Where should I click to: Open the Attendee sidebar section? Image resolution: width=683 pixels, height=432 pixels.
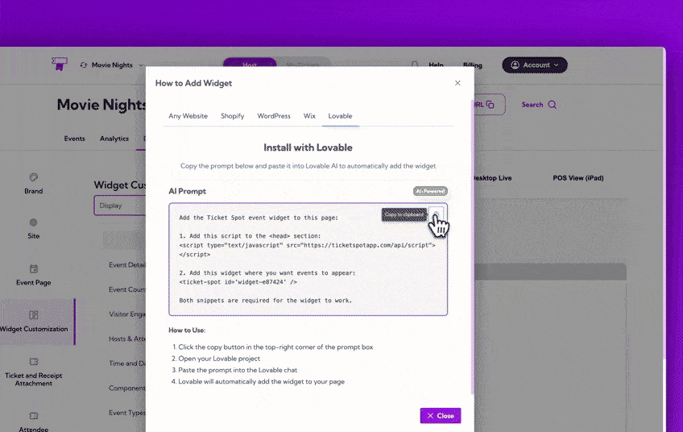34,422
